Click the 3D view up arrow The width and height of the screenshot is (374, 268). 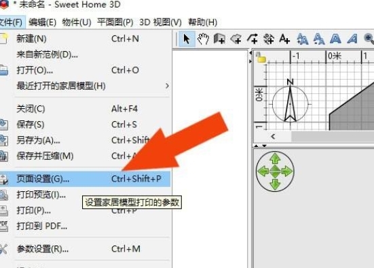275,158
